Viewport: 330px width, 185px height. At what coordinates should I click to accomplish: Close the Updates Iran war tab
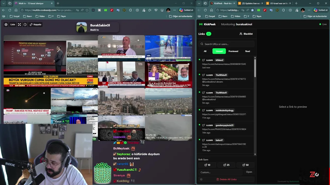point(262,3)
